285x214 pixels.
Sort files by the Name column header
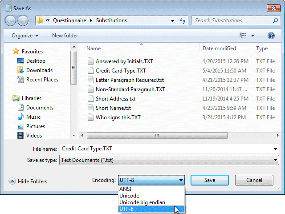pos(94,48)
